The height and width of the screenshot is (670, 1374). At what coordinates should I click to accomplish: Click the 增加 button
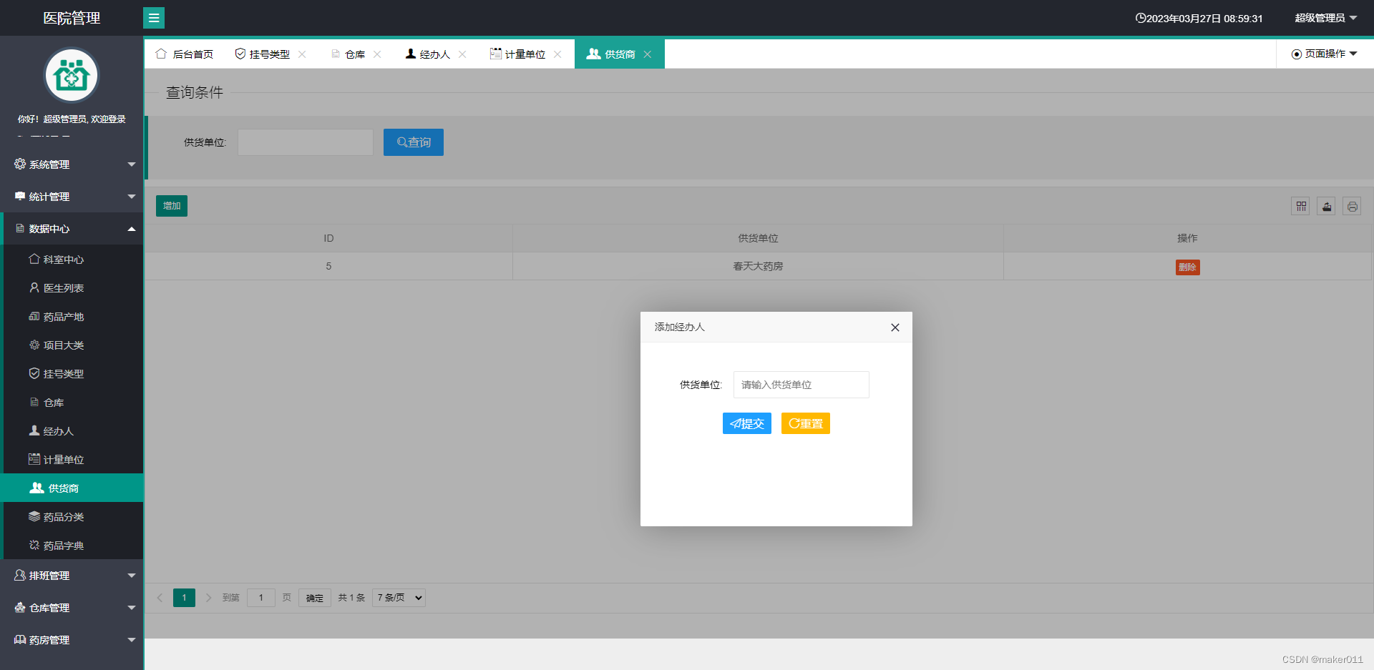(x=172, y=206)
